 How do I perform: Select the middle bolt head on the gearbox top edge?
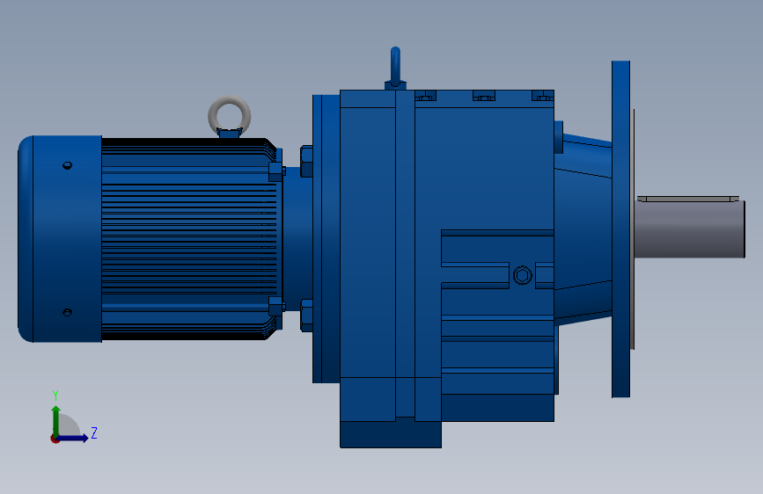pyautogui.click(x=484, y=96)
